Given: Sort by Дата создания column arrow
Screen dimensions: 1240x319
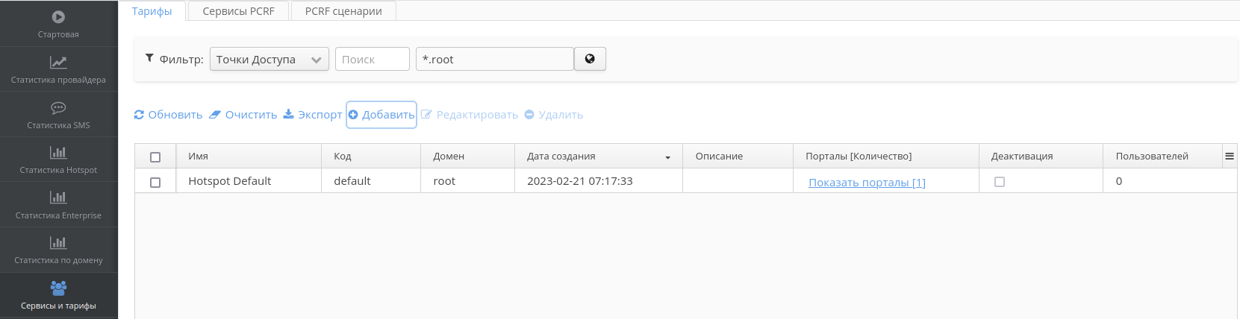Looking at the screenshot, I should (667, 157).
